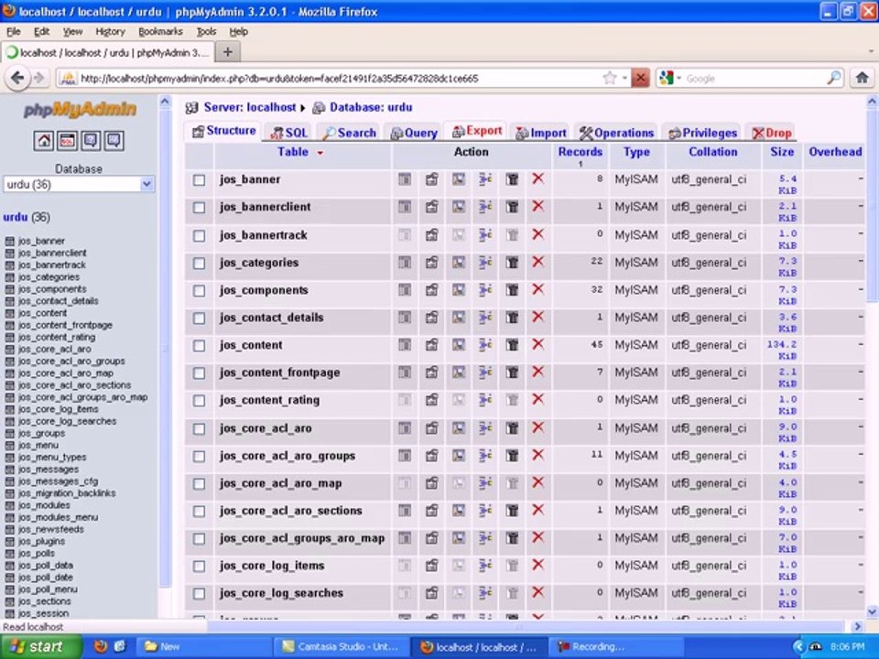The width and height of the screenshot is (879, 659).
Task: Open jos_core_acl_aro_groups table name link
Action: [x=287, y=456]
